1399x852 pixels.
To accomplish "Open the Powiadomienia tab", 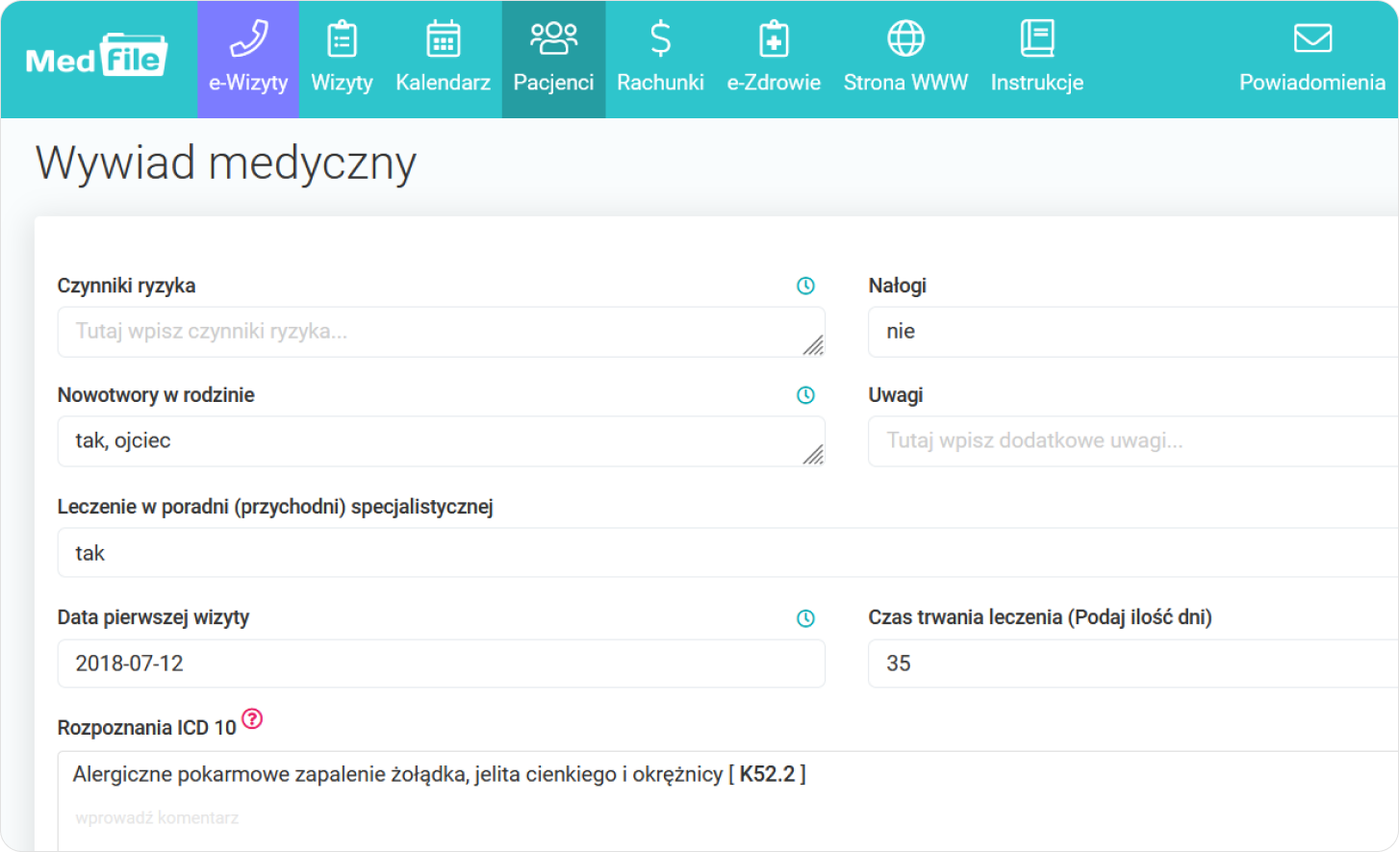I will (x=1312, y=60).
